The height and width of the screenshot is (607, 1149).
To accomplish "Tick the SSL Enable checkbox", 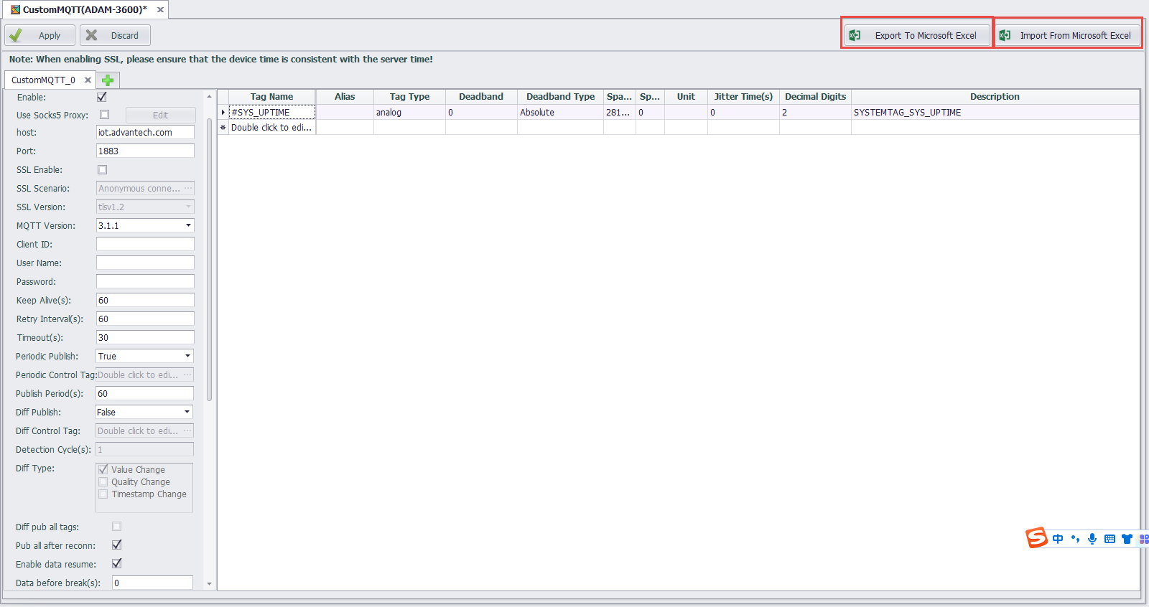I will 103,170.
